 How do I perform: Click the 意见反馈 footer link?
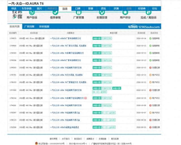tap(115, 139)
